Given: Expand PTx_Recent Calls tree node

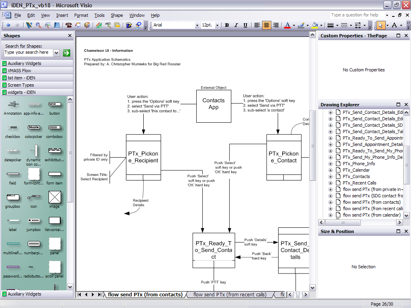Looking at the screenshot, I should pyautogui.click(x=330, y=183).
